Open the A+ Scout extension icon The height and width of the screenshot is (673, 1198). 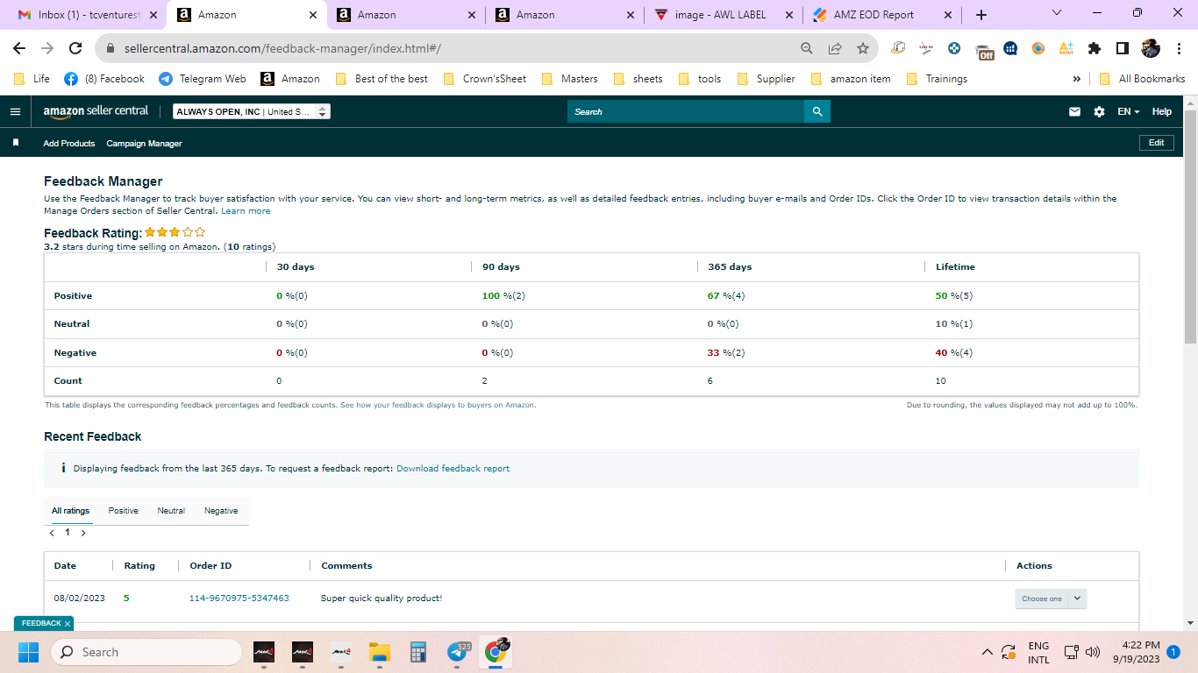point(1066,48)
